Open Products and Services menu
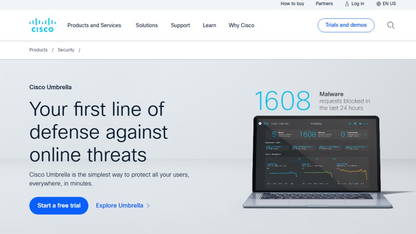Viewport: 416px width, 234px height. click(x=94, y=25)
